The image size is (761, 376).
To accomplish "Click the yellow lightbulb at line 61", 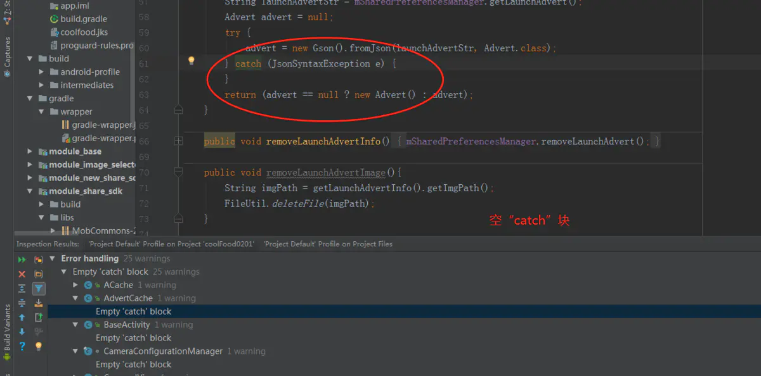I will [191, 61].
